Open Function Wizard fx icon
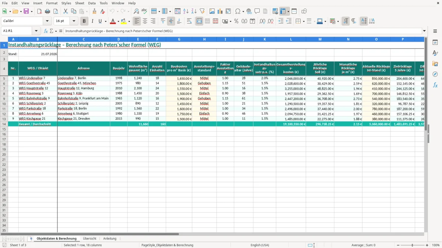The image size is (442, 248). (x=46, y=31)
